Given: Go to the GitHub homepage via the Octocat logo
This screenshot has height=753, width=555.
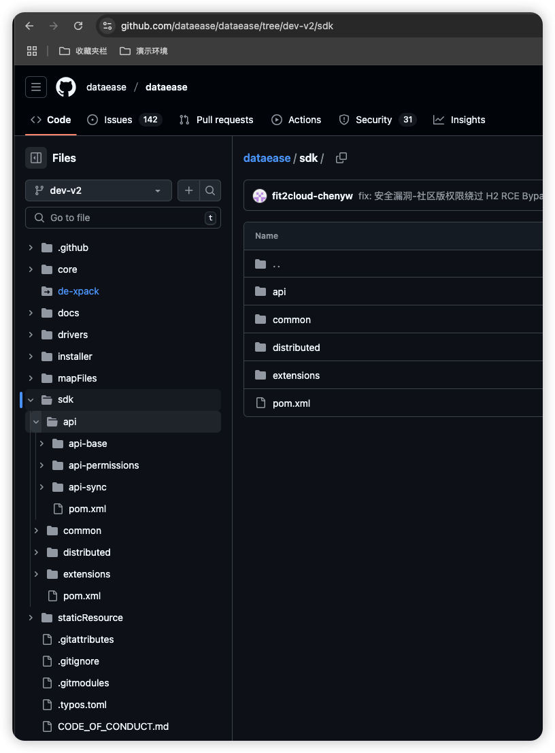Looking at the screenshot, I should [66, 87].
